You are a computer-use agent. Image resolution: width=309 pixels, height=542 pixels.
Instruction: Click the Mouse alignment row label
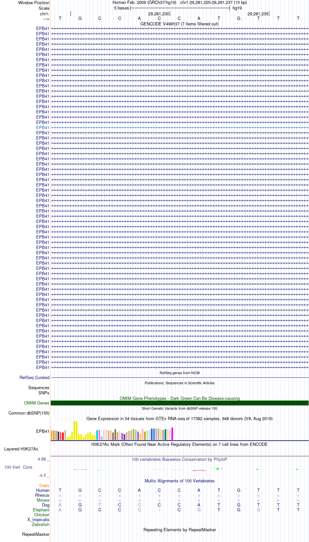tap(43, 500)
